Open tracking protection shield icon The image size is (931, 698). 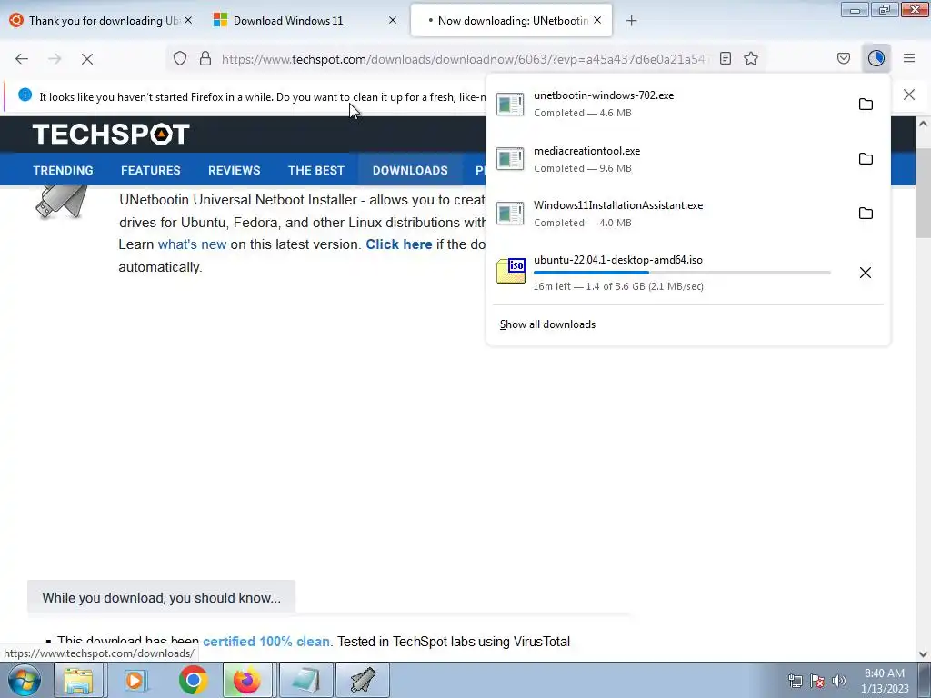point(180,59)
